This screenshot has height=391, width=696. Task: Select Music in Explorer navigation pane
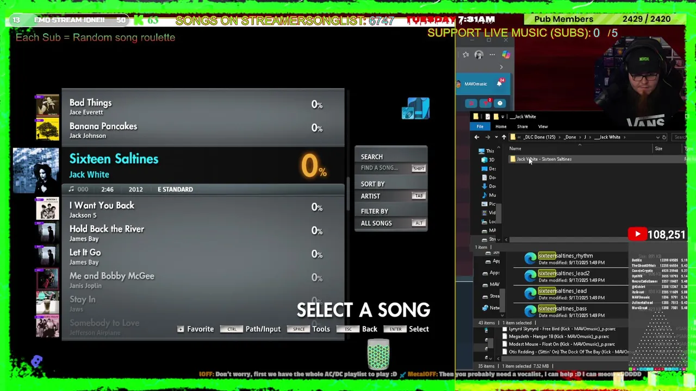click(x=489, y=195)
